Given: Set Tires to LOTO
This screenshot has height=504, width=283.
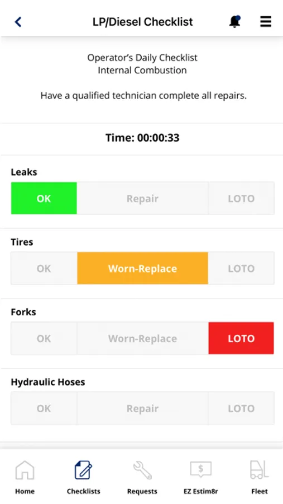Looking at the screenshot, I should pos(241,268).
